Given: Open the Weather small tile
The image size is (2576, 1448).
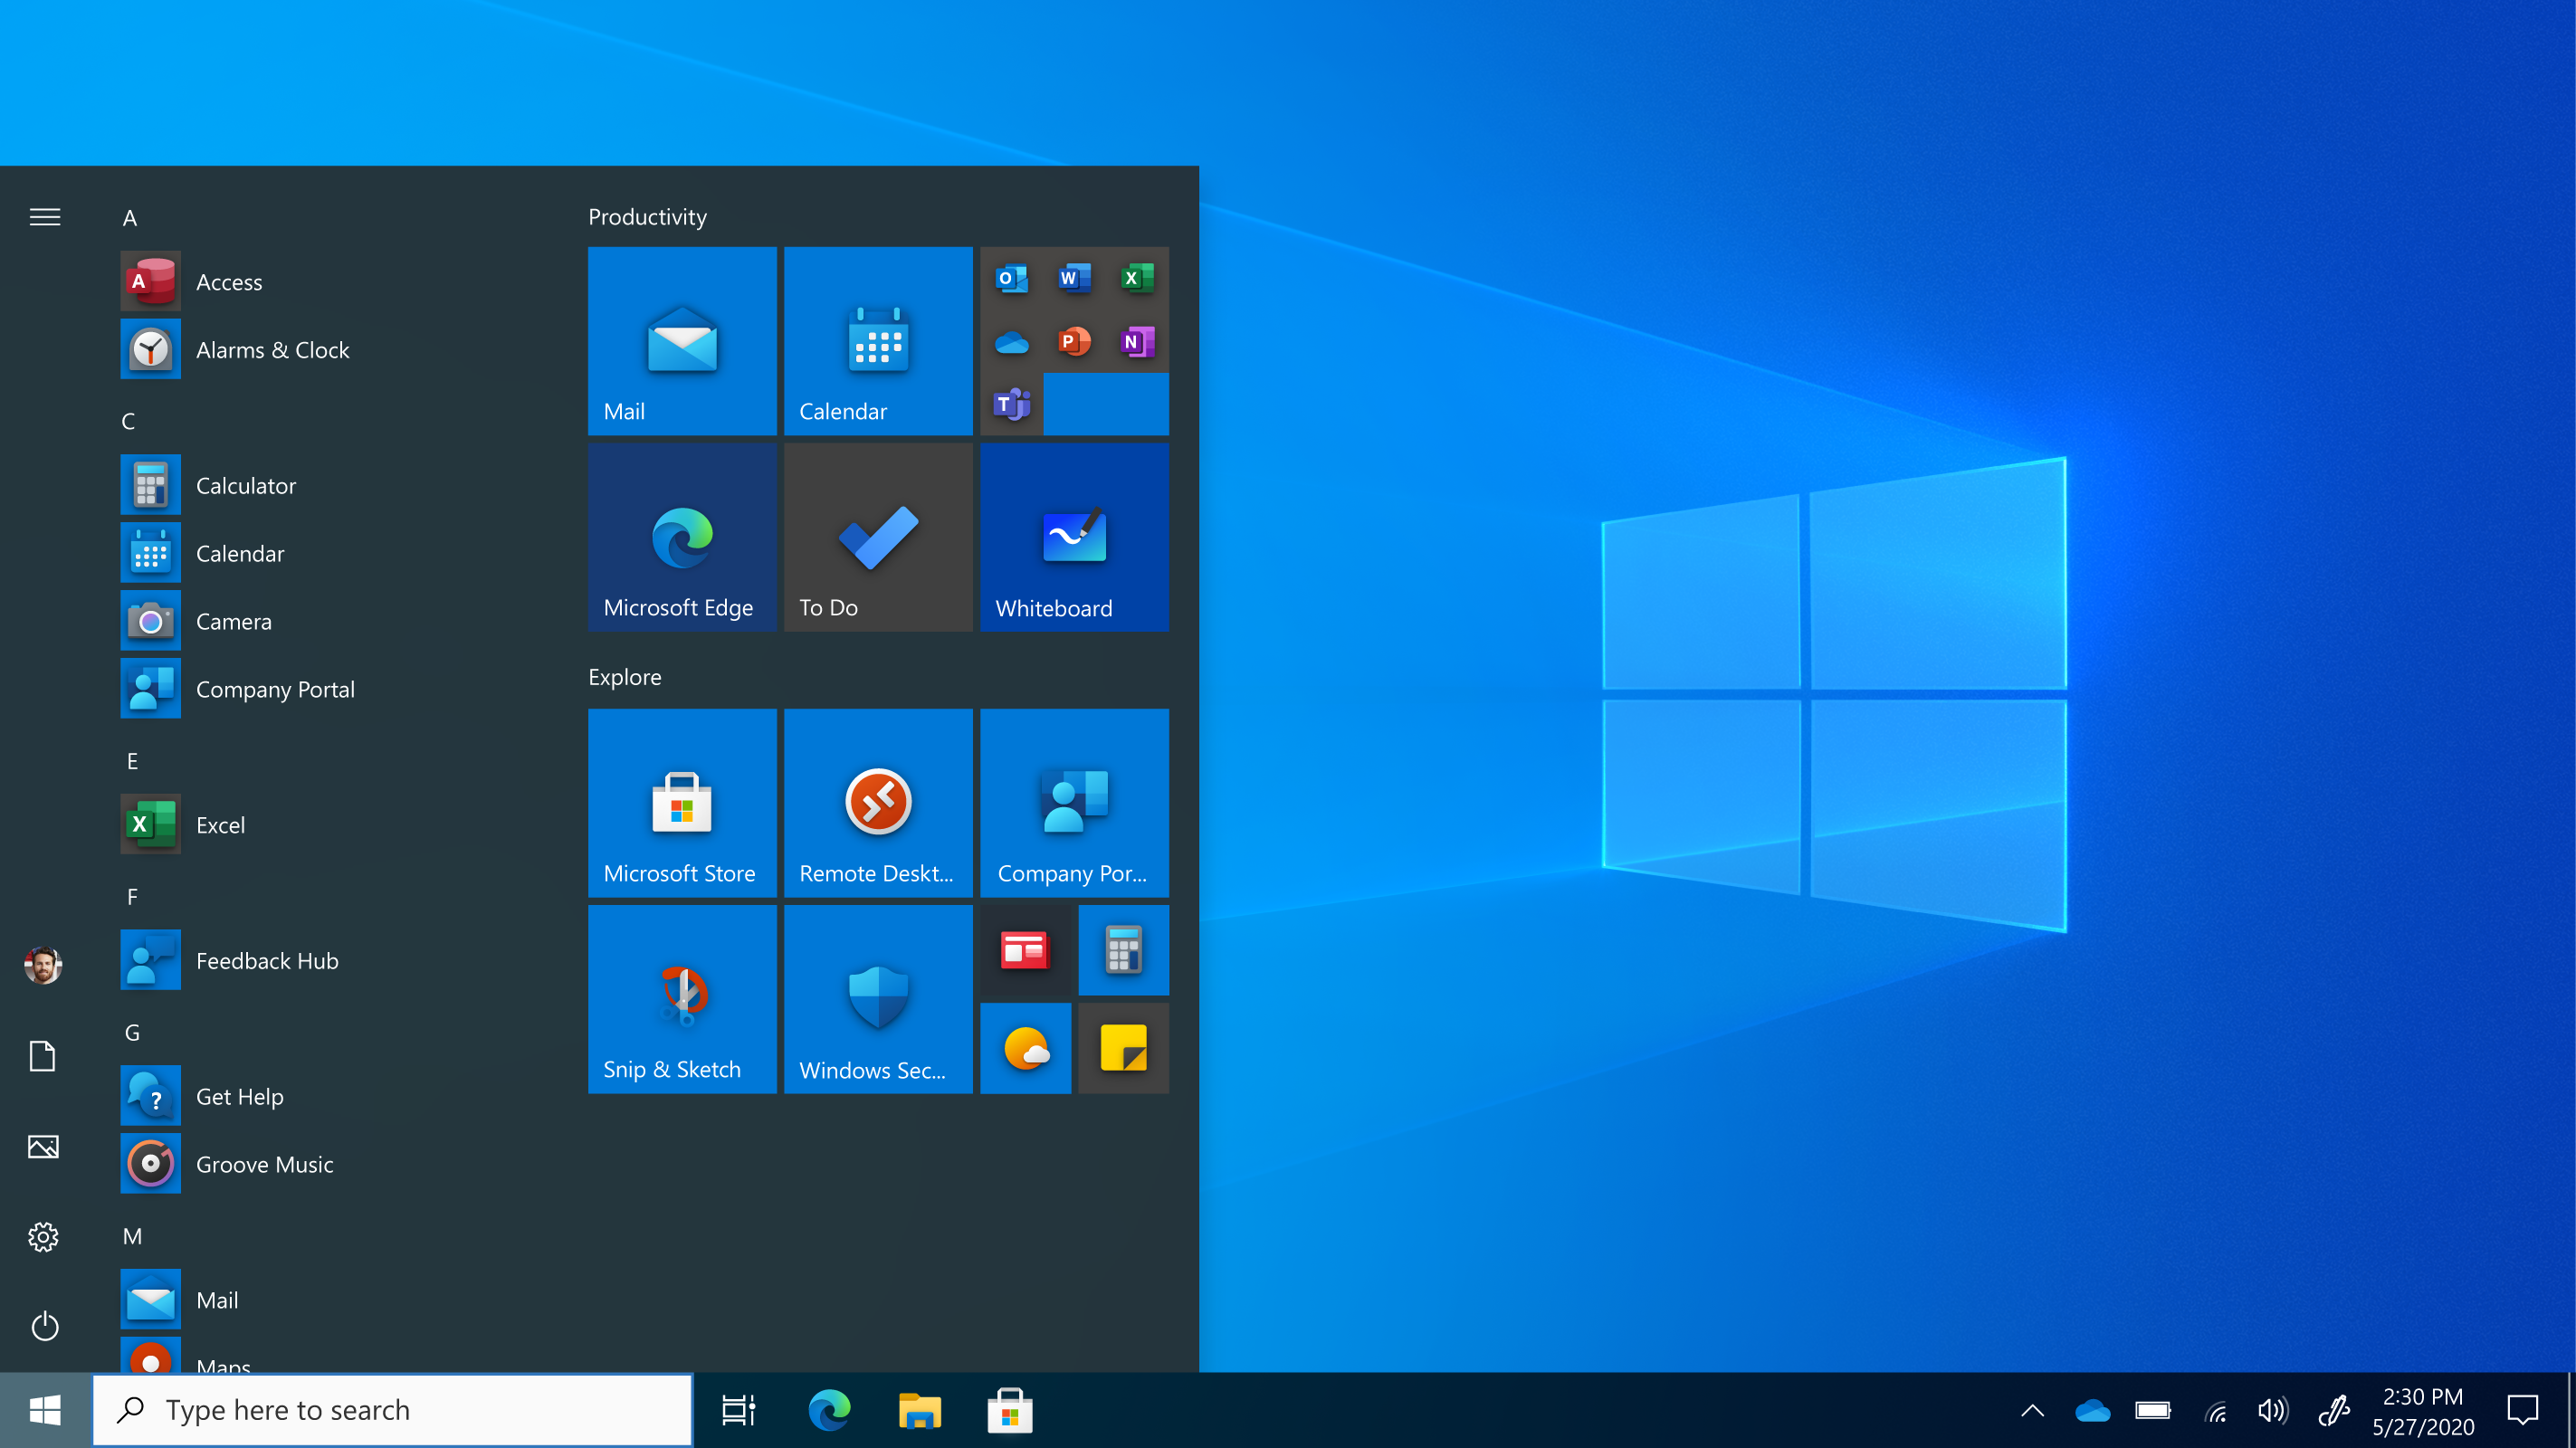Looking at the screenshot, I should point(1025,1047).
